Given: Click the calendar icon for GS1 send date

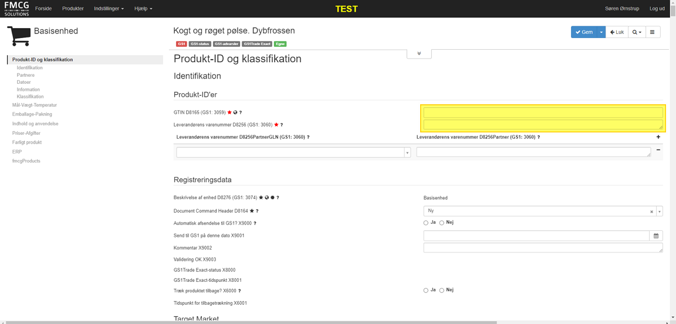Looking at the screenshot, I should coord(656,236).
